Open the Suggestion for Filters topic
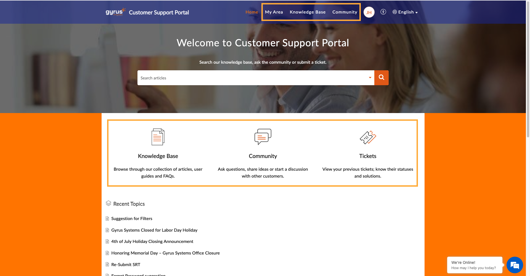 pos(132,219)
